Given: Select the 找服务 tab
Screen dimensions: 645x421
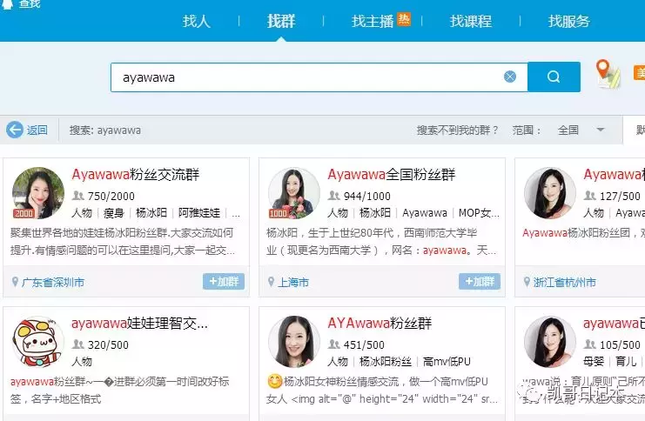Looking at the screenshot, I should point(570,21).
